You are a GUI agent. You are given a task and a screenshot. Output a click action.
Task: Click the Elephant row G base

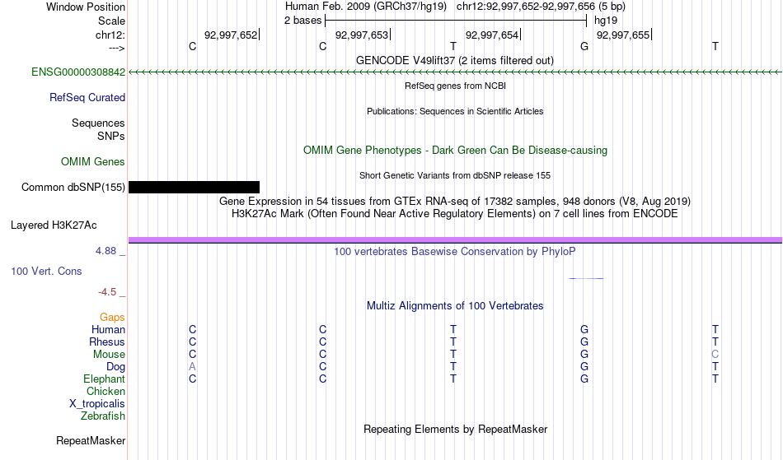click(x=584, y=379)
